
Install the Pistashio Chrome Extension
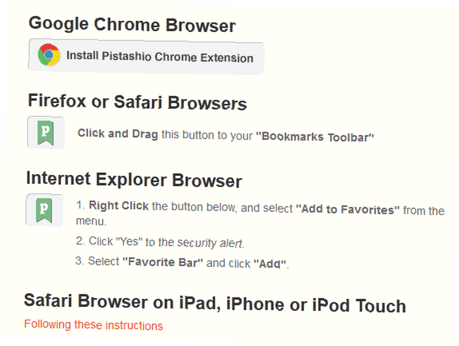coord(146,56)
